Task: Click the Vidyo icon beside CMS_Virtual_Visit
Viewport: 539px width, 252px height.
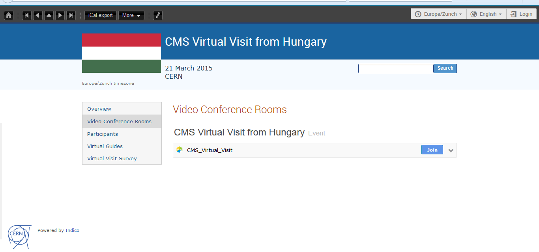Action: tap(180, 150)
